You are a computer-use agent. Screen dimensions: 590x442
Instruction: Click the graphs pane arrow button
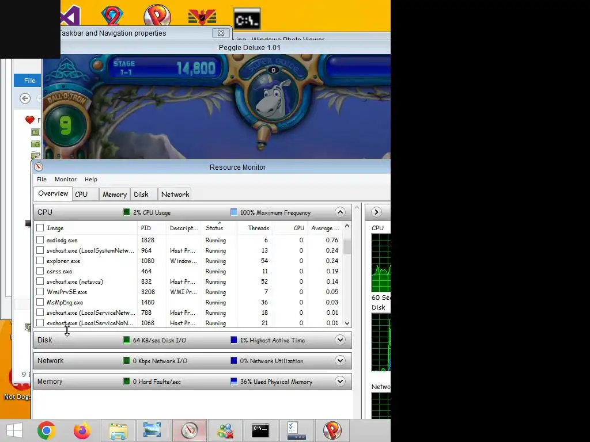(x=376, y=212)
